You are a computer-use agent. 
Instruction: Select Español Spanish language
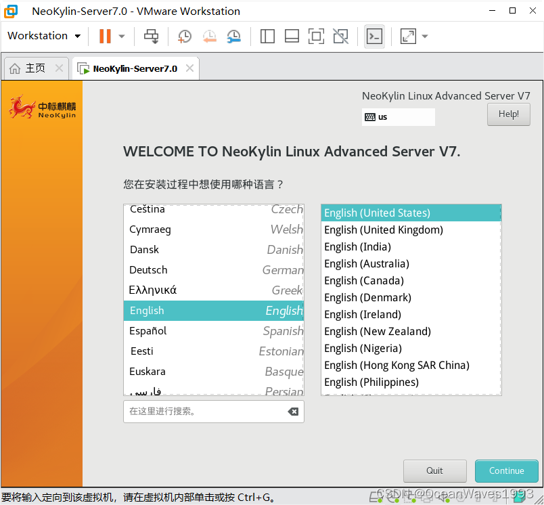click(214, 331)
